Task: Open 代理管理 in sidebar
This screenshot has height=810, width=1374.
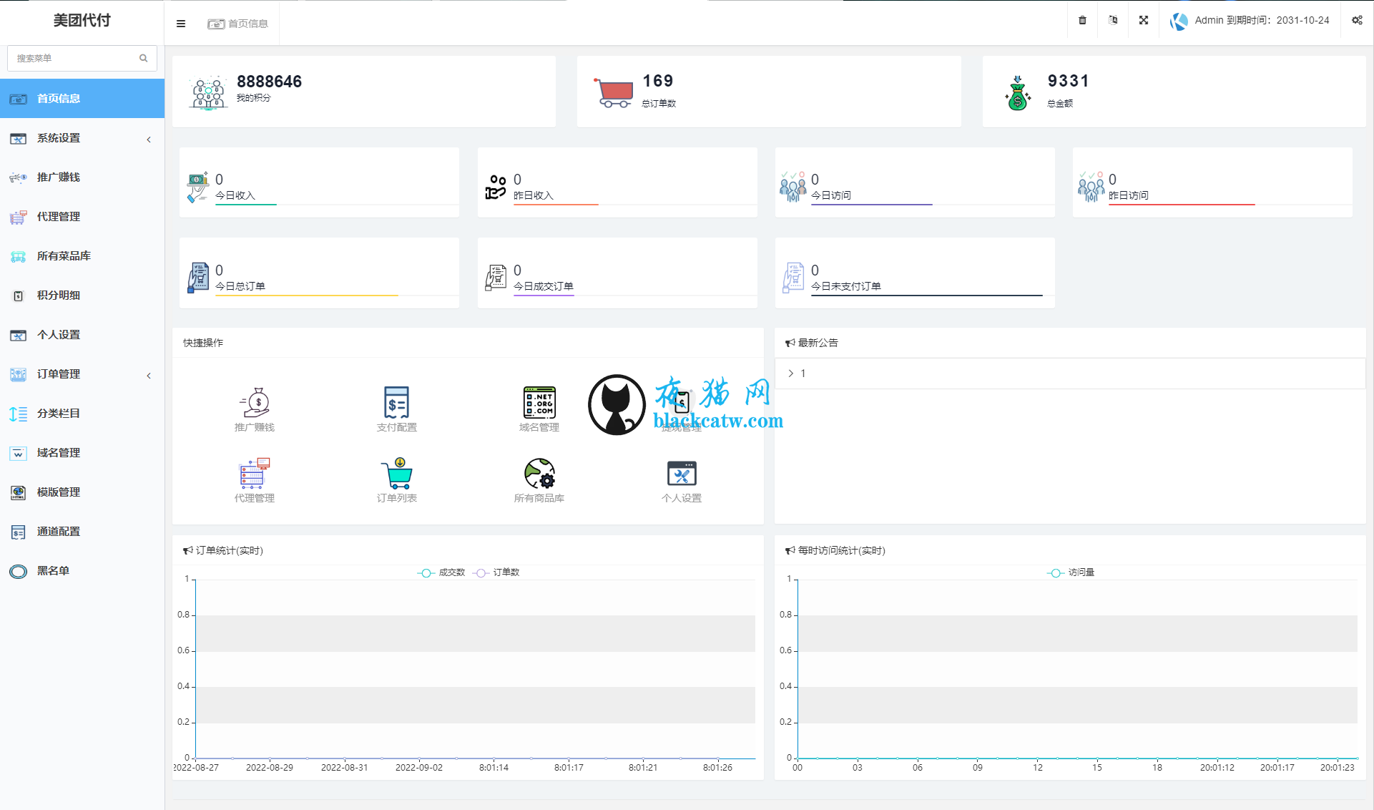Action: coord(82,216)
